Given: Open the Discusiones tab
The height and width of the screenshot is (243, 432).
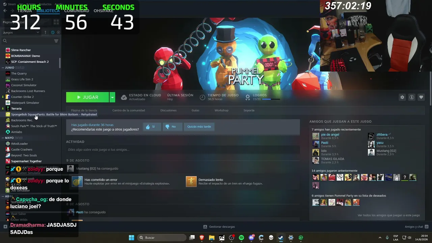Looking at the screenshot, I should (168, 110).
